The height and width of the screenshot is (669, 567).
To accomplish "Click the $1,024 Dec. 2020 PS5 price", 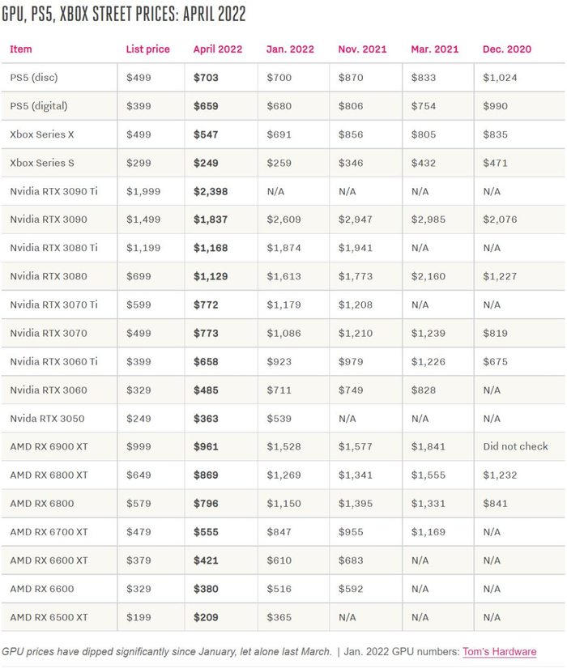I will (x=500, y=78).
